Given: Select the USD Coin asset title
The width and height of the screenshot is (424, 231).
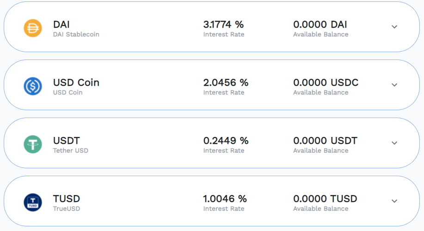Looking at the screenshot, I should pos(76,83).
